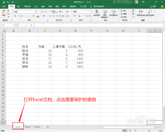Activate the Format Painter brush

[8, 17]
